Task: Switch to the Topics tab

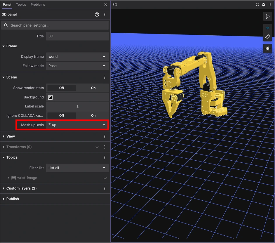Action: pyautogui.click(x=21, y=5)
